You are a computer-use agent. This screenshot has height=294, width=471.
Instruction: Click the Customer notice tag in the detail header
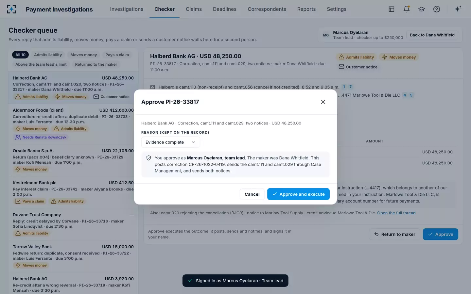click(358, 67)
